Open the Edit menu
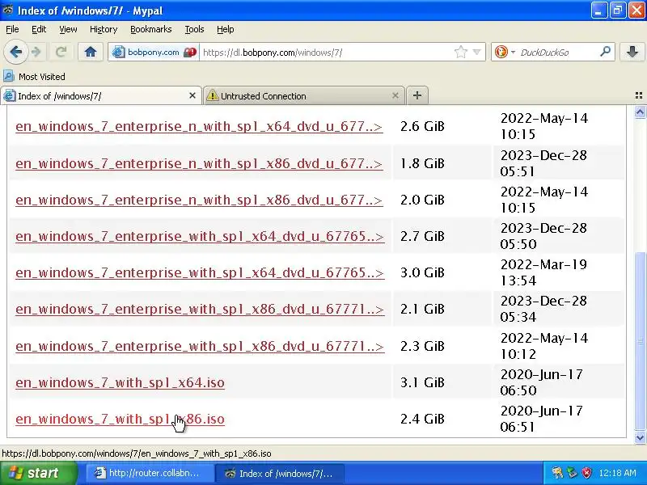Image resolution: width=647 pixels, height=485 pixels. pos(39,29)
